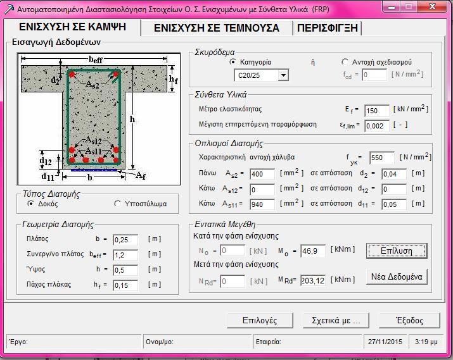Edit the d11 distance field
The image size is (453, 360).
click(394, 204)
